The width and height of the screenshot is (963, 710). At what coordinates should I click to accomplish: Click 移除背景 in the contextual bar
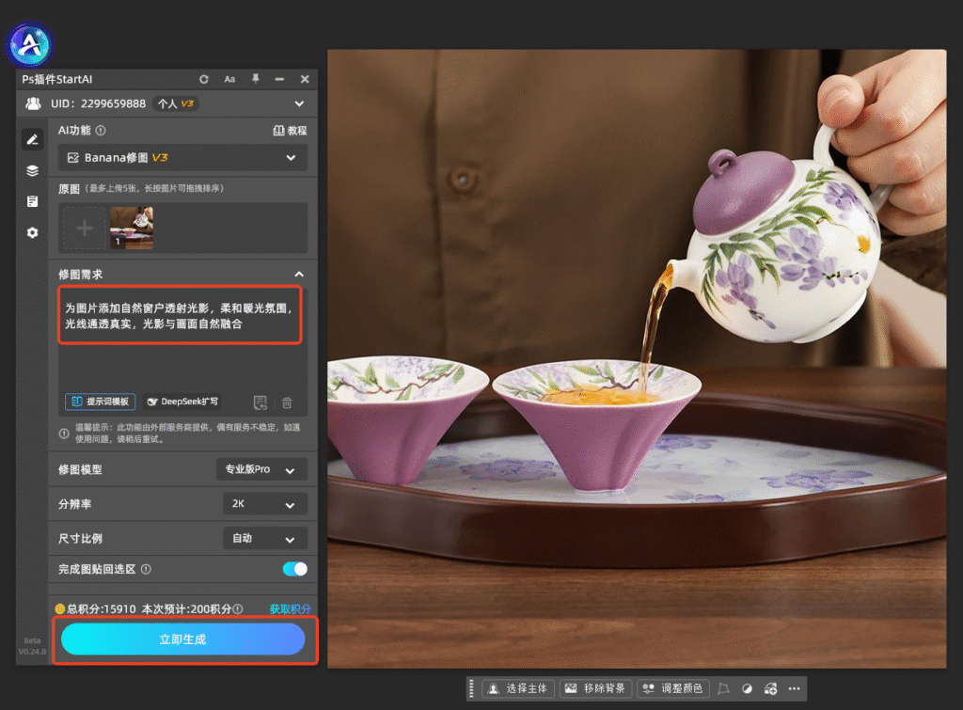click(595, 688)
